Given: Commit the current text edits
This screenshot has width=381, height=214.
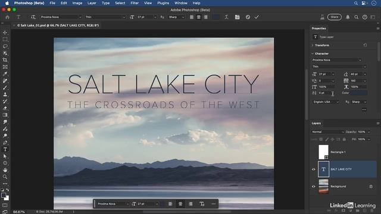Looking at the screenshot, I should pyautogui.click(x=257, y=17).
